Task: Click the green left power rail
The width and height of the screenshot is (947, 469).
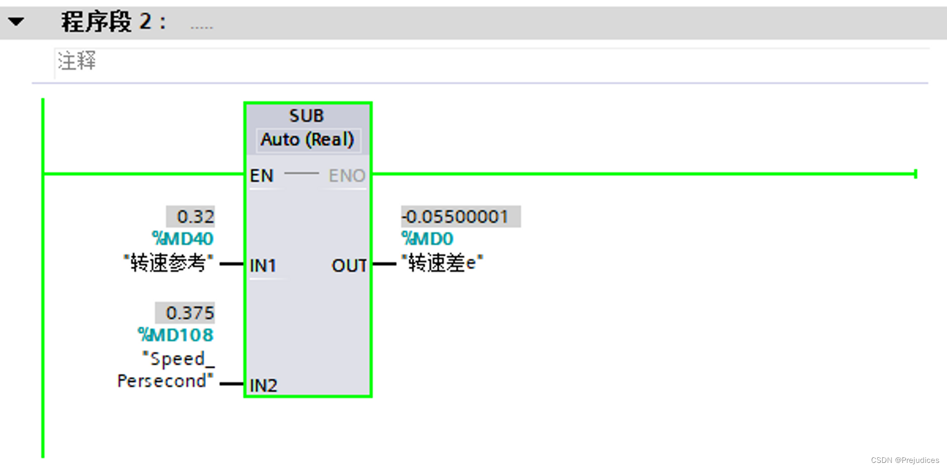Action: [43, 278]
